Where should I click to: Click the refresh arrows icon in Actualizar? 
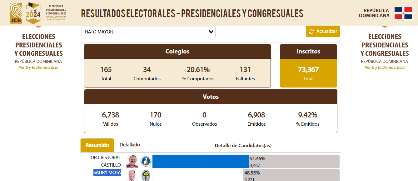pyautogui.click(x=311, y=32)
